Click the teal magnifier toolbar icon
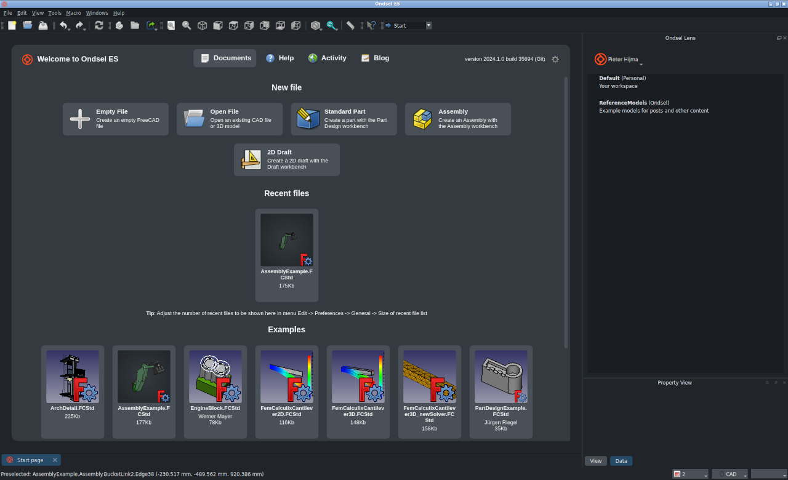Screen dimensions: 788x480 click(331, 25)
